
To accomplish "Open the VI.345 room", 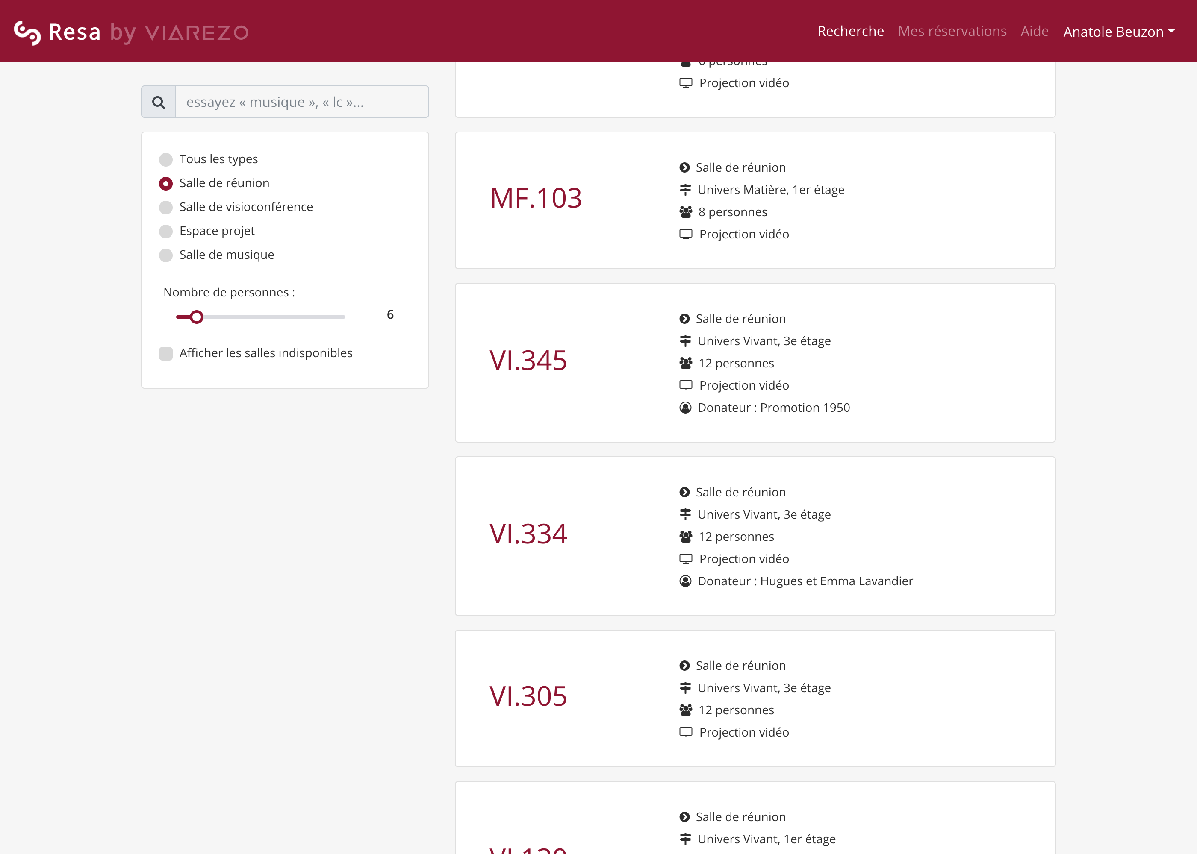I will (x=528, y=361).
